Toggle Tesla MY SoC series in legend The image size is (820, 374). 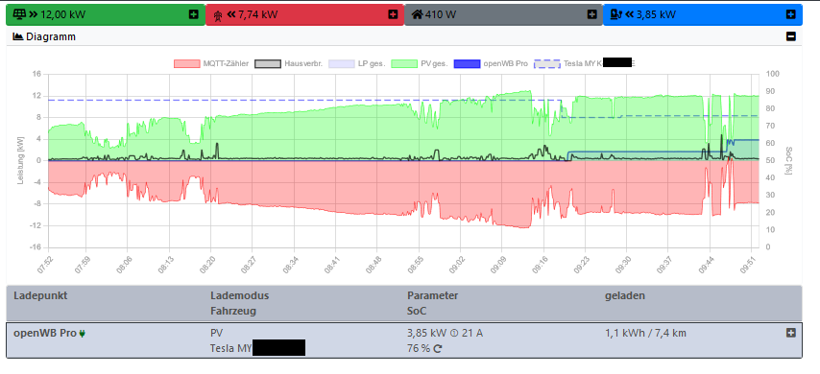pyautogui.click(x=585, y=63)
